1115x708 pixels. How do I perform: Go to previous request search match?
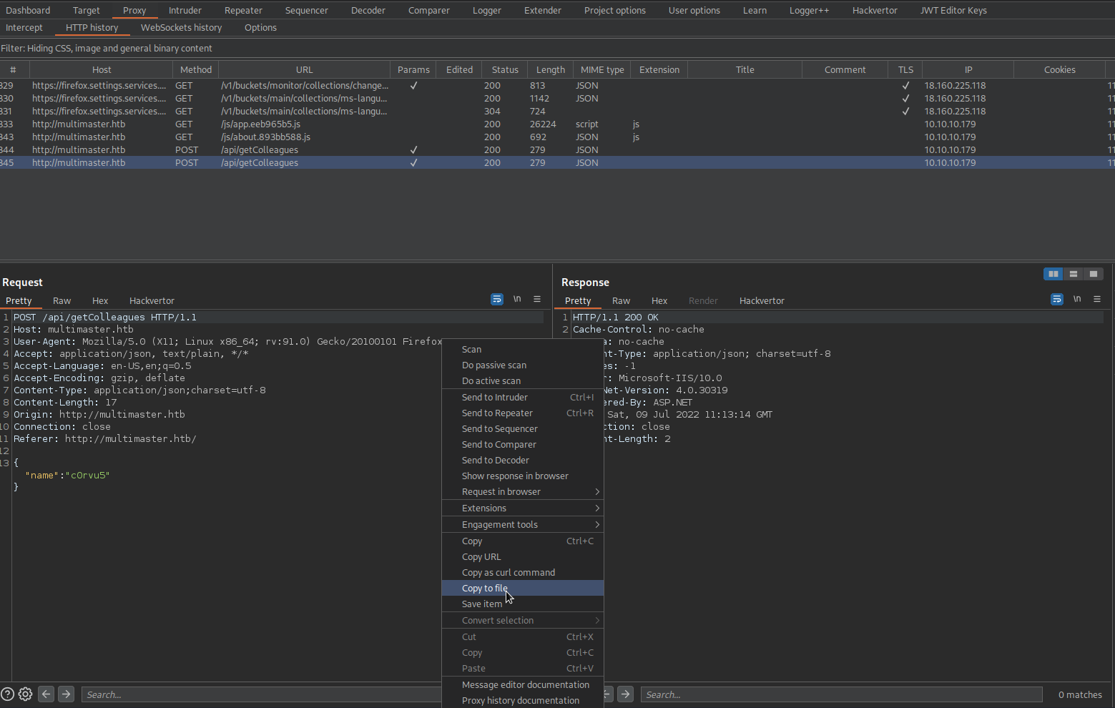[46, 694]
